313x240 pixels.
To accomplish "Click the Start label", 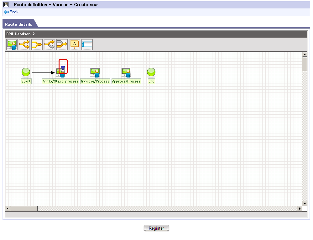I will tap(26, 81).
